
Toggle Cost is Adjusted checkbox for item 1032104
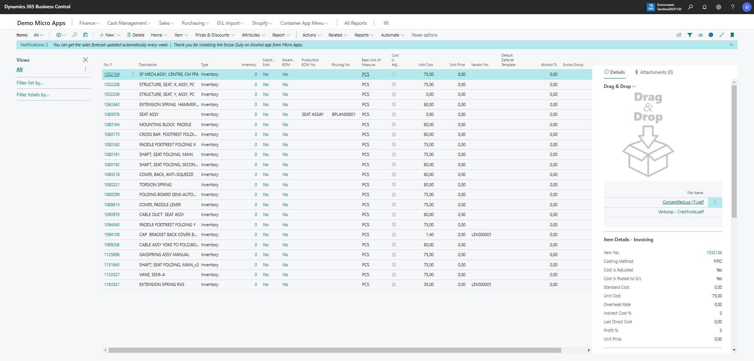click(393, 74)
